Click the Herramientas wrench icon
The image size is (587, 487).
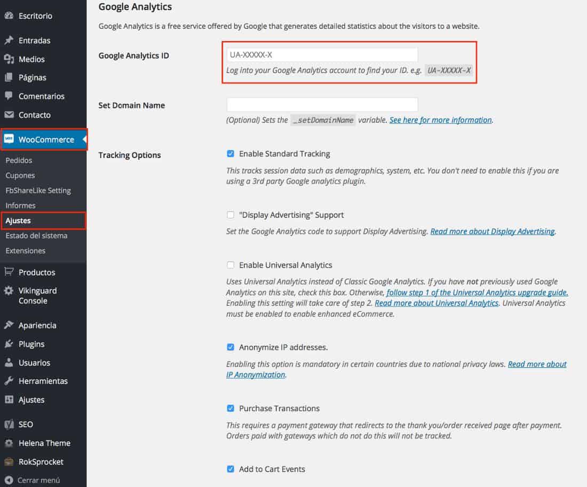(x=9, y=381)
